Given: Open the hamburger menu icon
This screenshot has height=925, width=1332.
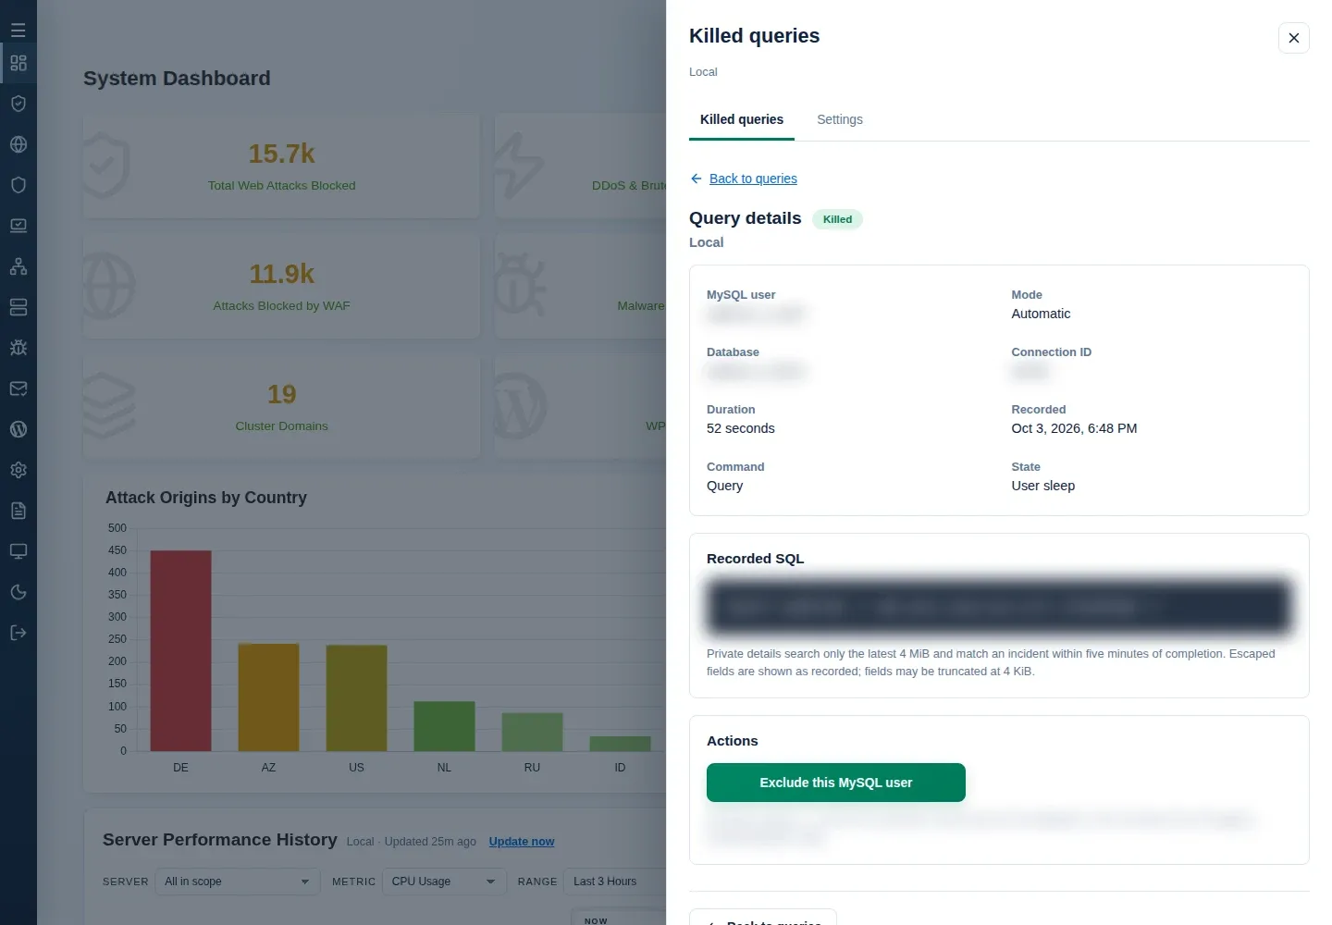Looking at the screenshot, I should 18,30.
